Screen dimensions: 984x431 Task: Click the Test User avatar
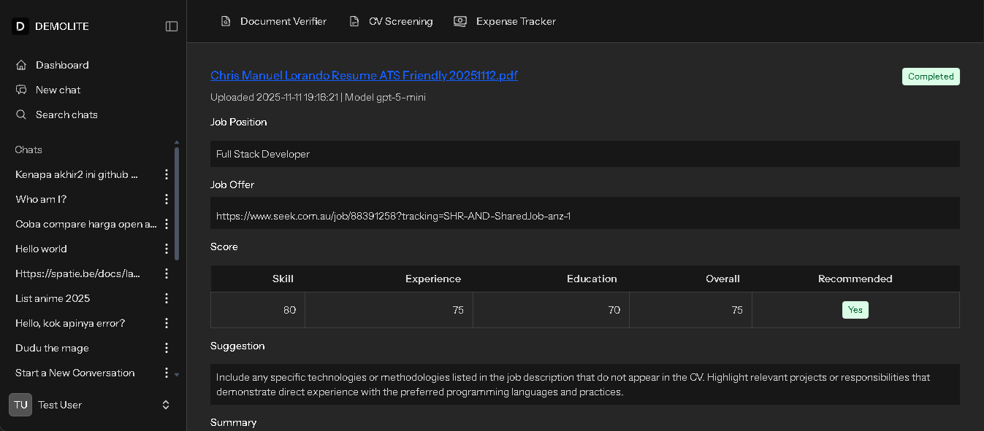pos(20,405)
